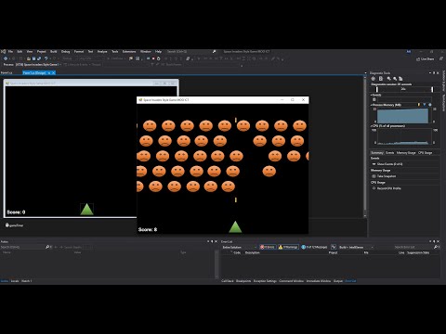Click the Diagnostic Tools settings gear icon

click(x=374, y=79)
